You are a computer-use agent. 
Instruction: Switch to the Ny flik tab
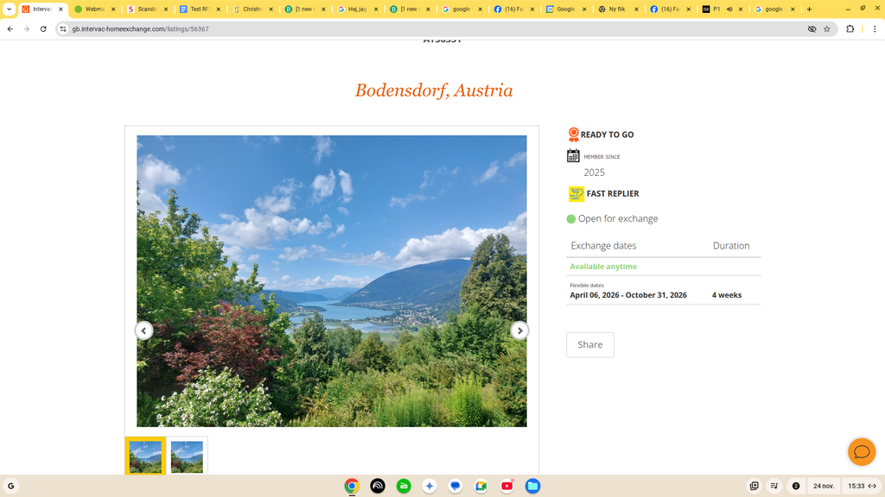point(615,9)
